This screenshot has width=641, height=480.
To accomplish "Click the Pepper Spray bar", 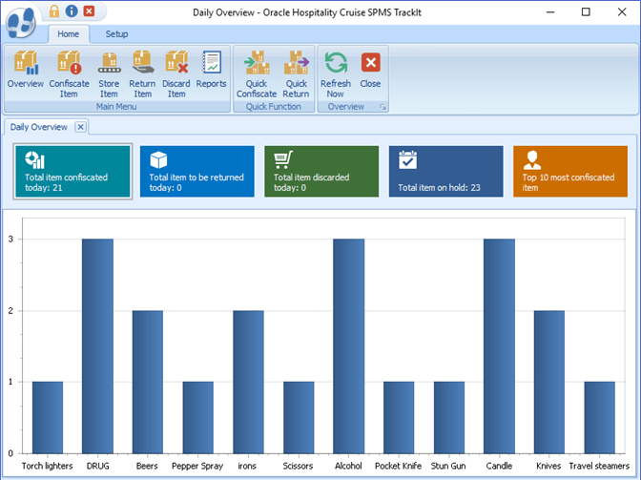I will [197, 417].
